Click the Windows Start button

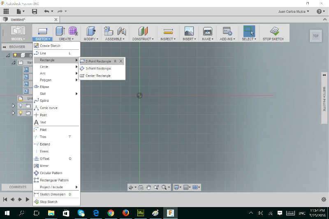(7, 213)
